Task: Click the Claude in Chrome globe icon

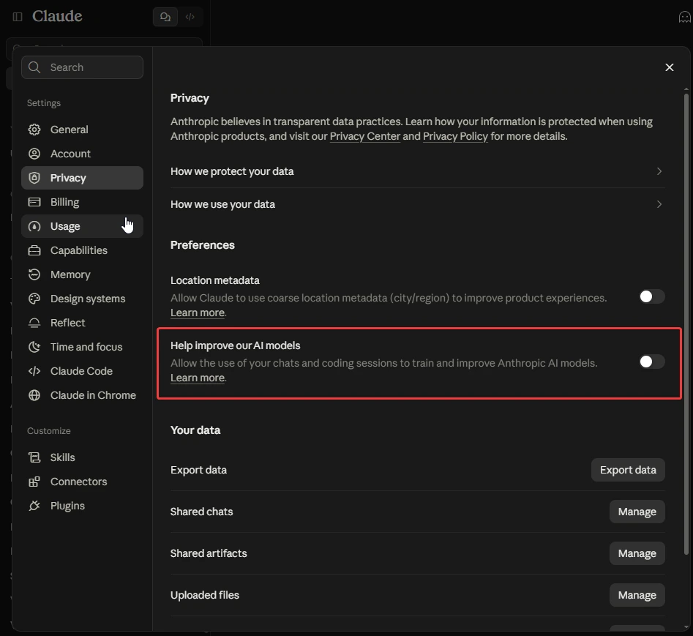Action: tap(34, 395)
